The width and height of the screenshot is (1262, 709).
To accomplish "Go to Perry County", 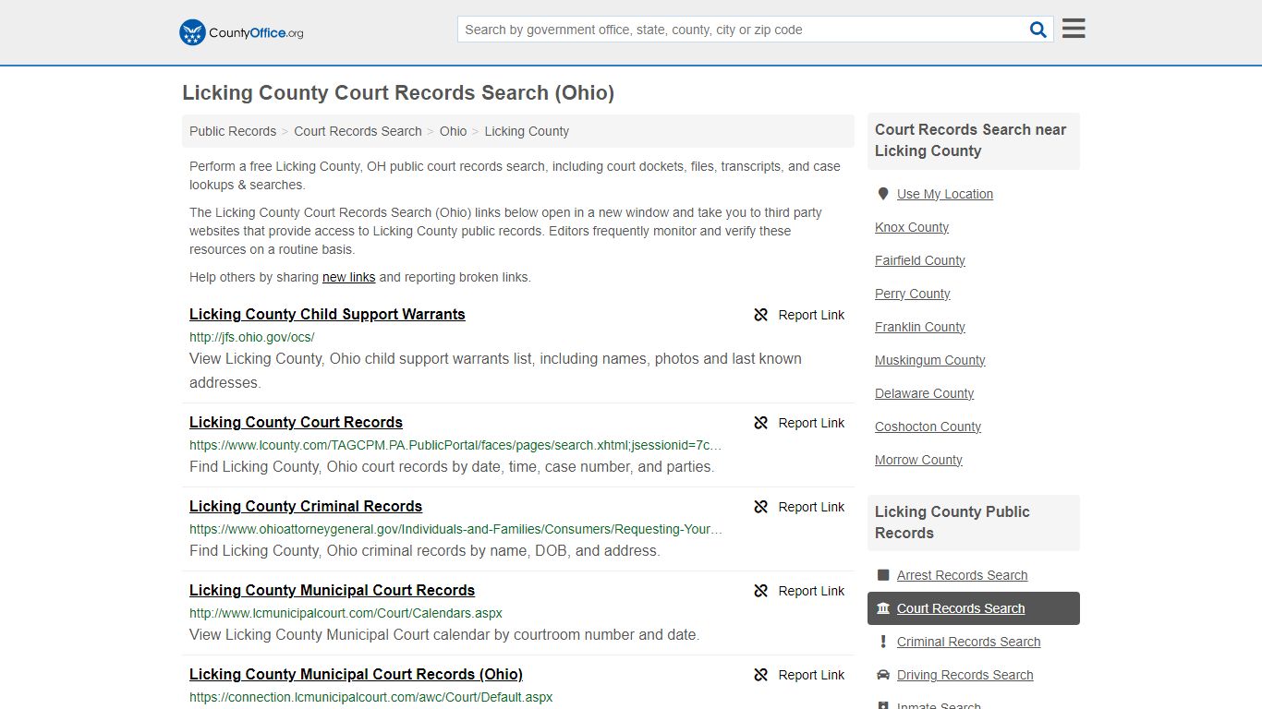I will point(913,294).
